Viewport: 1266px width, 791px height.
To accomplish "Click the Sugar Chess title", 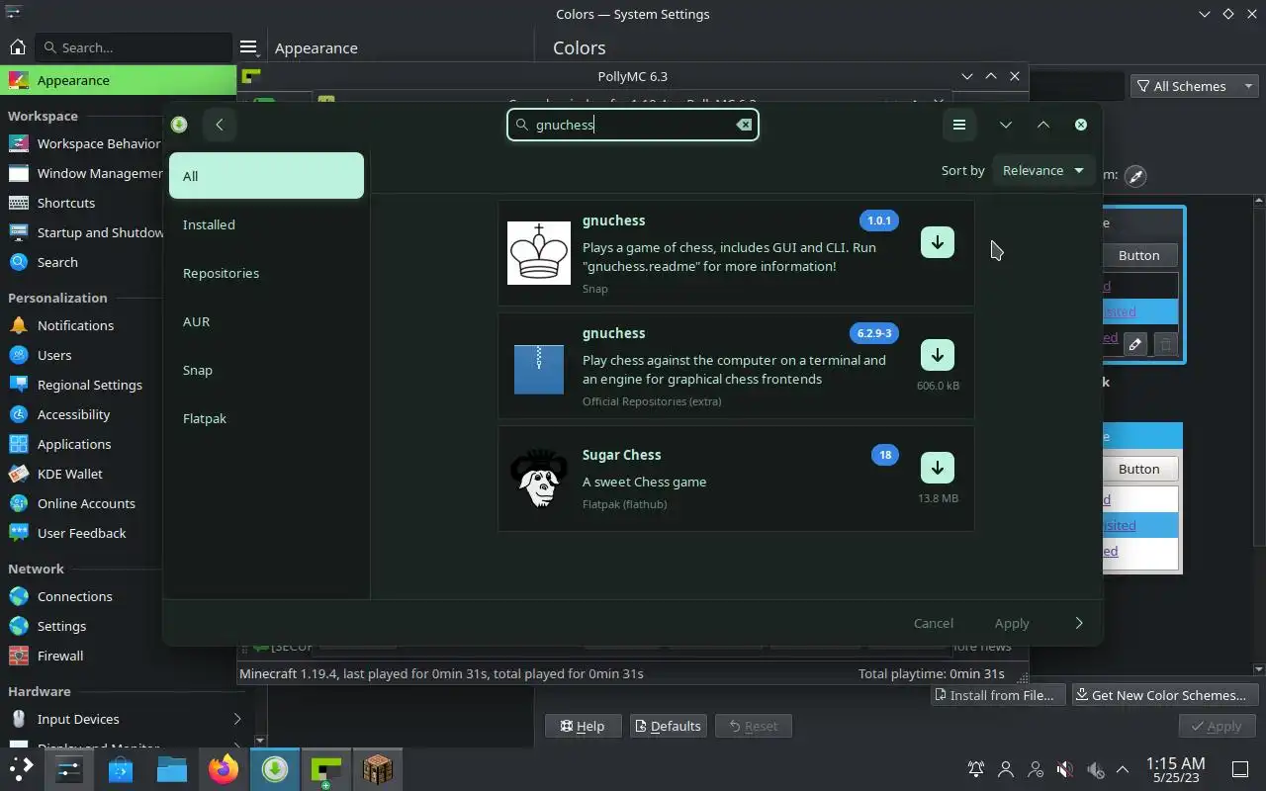I will click(x=621, y=455).
